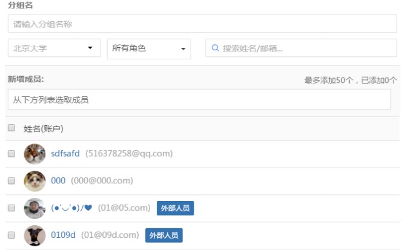
Task: Click 外部人员 badge beside 01@05.com
Action: (x=176, y=208)
